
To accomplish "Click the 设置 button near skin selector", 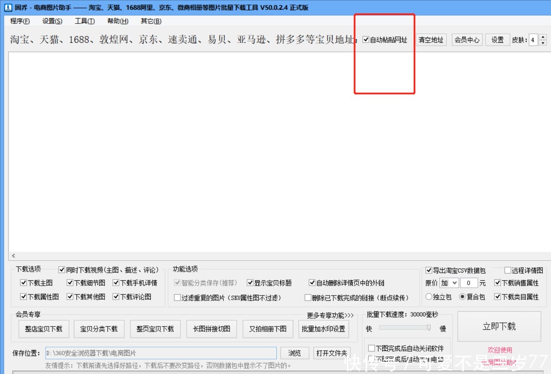I will 497,40.
